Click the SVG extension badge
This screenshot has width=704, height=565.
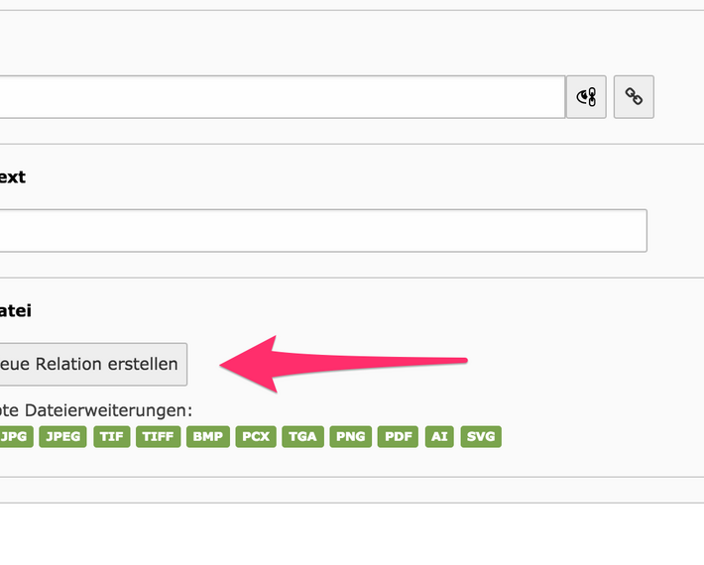pyautogui.click(x=481, y=436)
